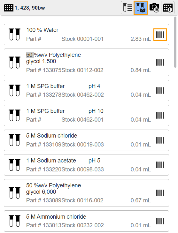178x233 pixels.
Task: Click barcode icon for Polyethylene glycol 1,500
Action: (160, 63)
